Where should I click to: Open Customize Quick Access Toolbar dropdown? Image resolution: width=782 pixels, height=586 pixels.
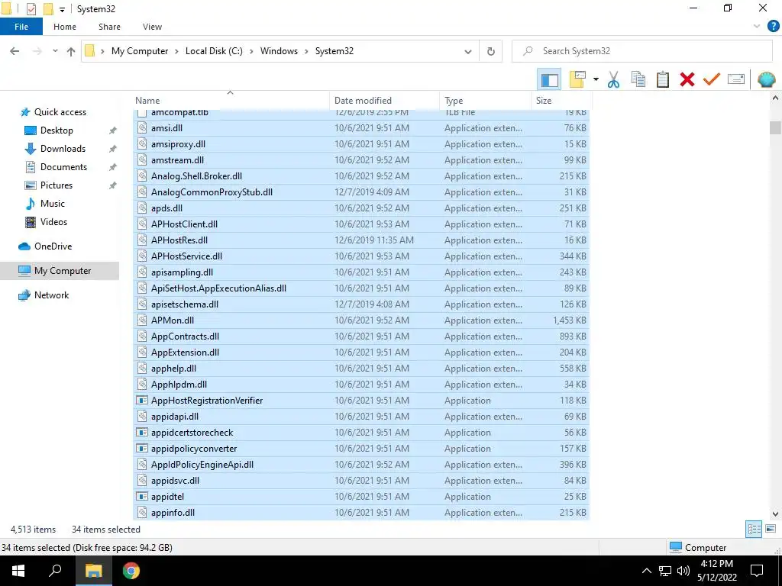[x=62, y=9]
